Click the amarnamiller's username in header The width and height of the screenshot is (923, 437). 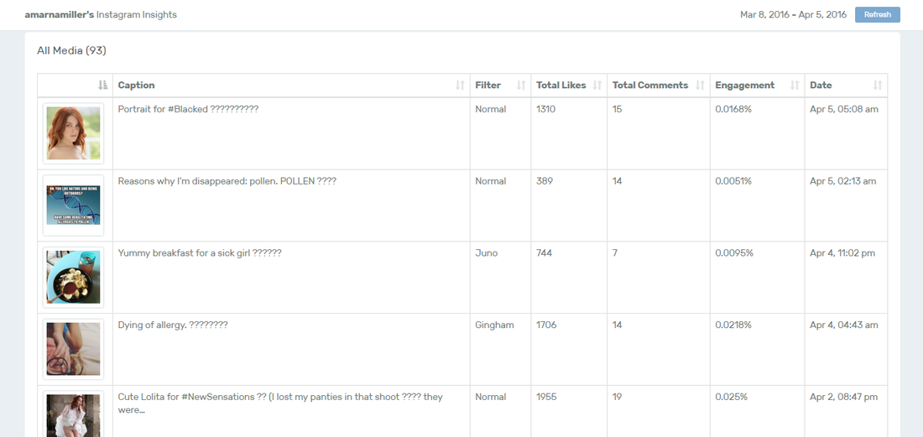60,15
